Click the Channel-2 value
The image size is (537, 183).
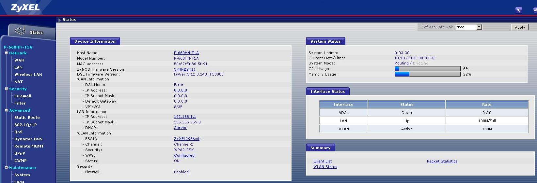coord(183,144)
